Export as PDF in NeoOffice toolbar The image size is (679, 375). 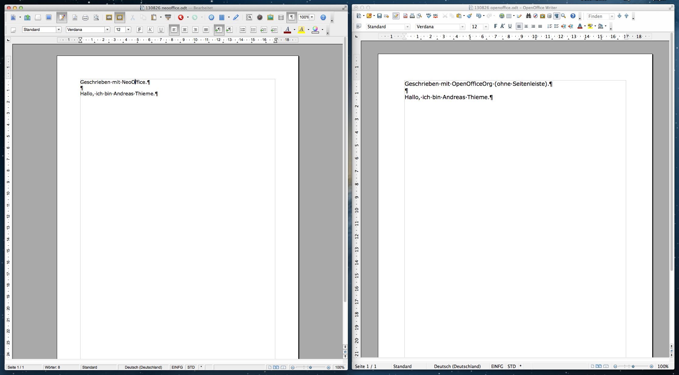(75, 18)
